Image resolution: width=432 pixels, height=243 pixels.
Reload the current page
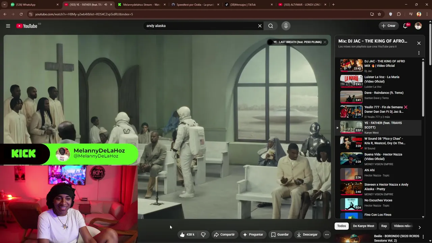tap(21, 14)
